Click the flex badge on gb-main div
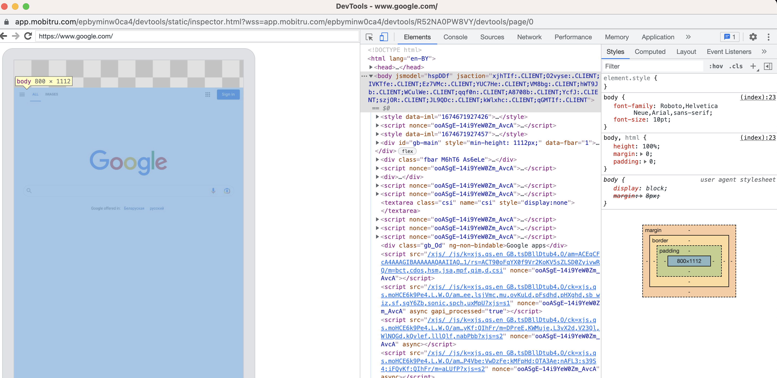 407,151
